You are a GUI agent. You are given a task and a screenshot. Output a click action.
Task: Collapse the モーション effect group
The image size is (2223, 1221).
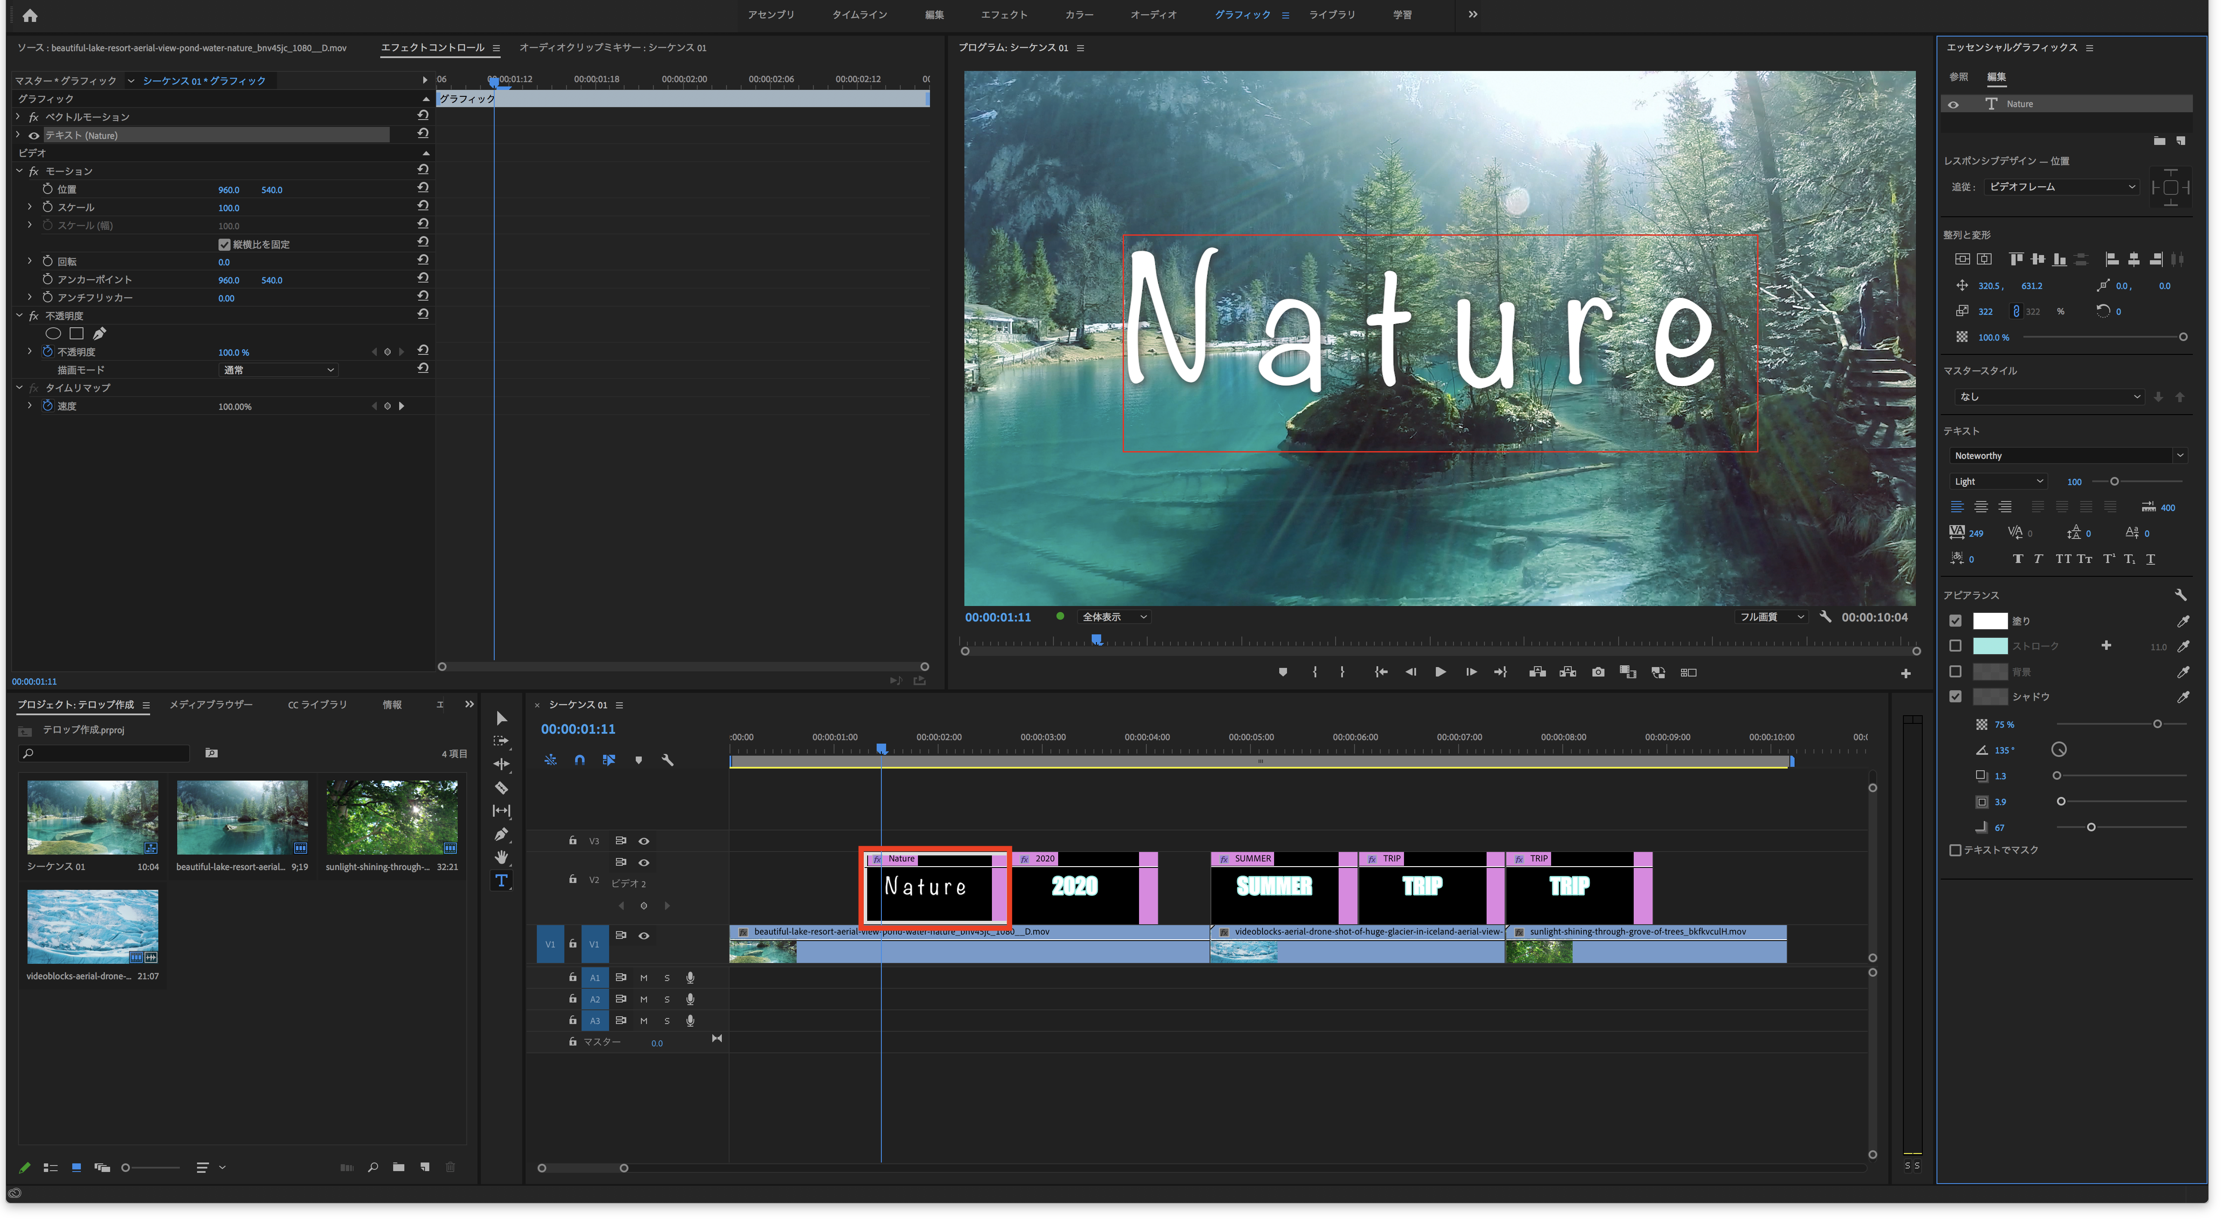coord(19,171)
